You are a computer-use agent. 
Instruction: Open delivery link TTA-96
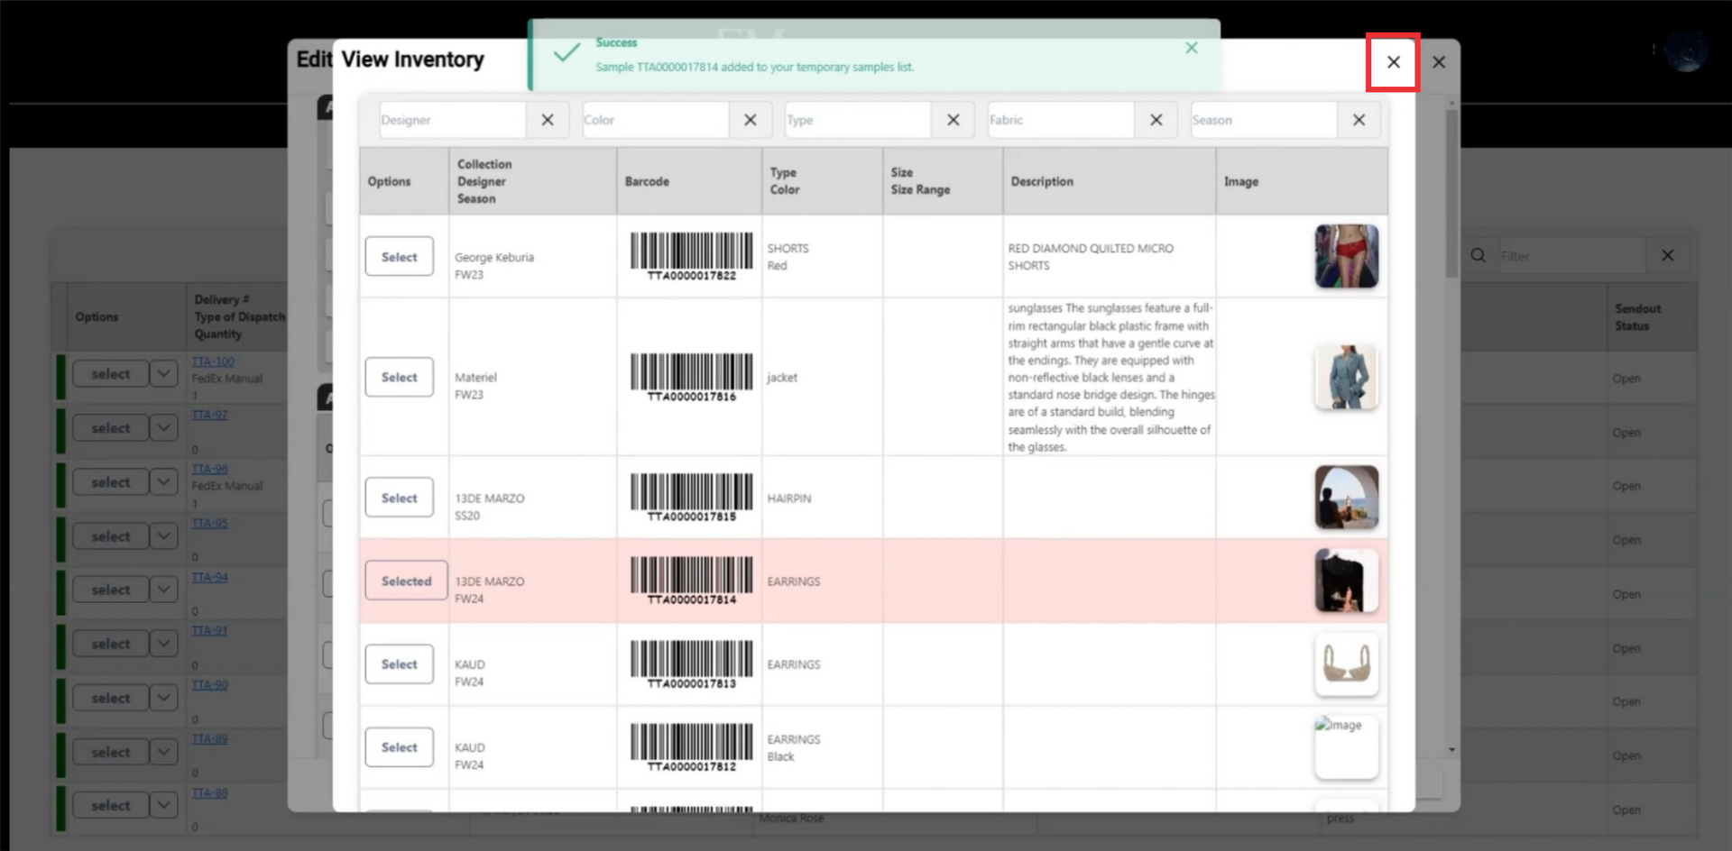pos(209,469)
